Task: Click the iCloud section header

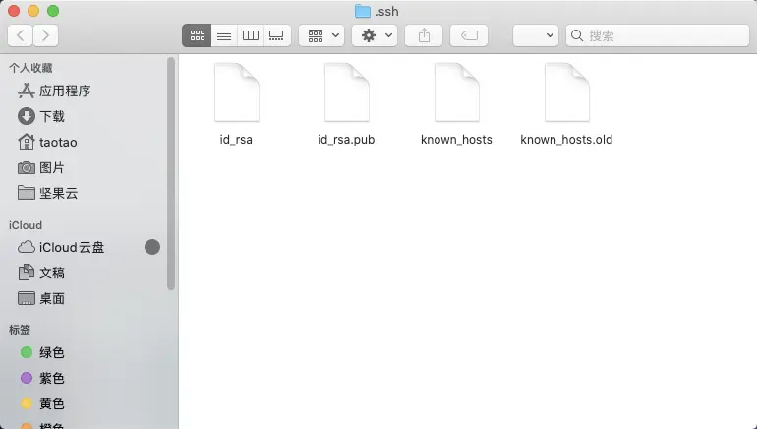Action: tap(26, 225)
